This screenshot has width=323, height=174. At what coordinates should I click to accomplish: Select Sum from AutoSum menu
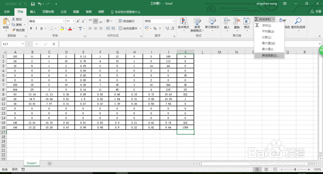(269, 25)
